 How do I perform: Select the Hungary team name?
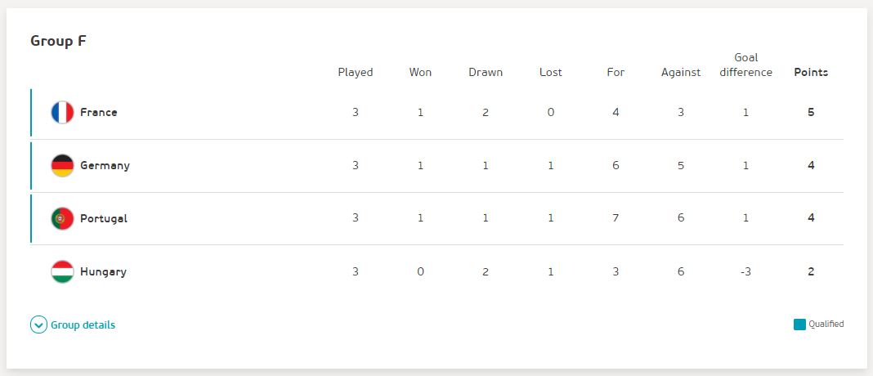coord(103,272)
